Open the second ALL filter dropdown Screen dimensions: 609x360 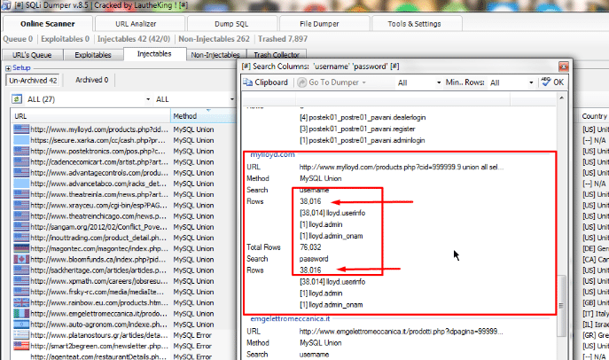[232, 99]
